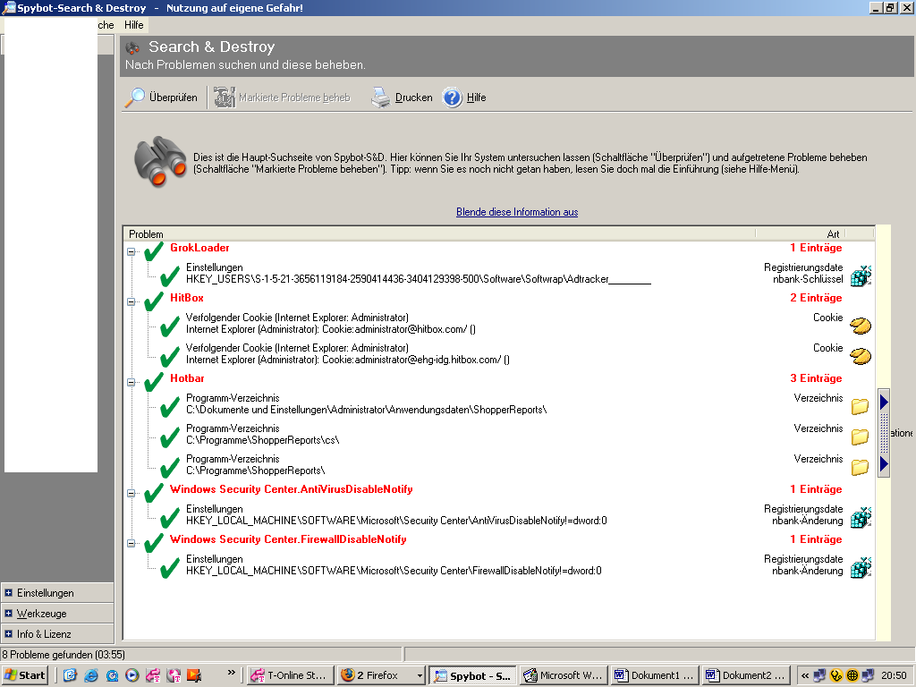Click the Search & Destroy header icon
This screenshot has width=916, height=687.
[x=133, y=48]
